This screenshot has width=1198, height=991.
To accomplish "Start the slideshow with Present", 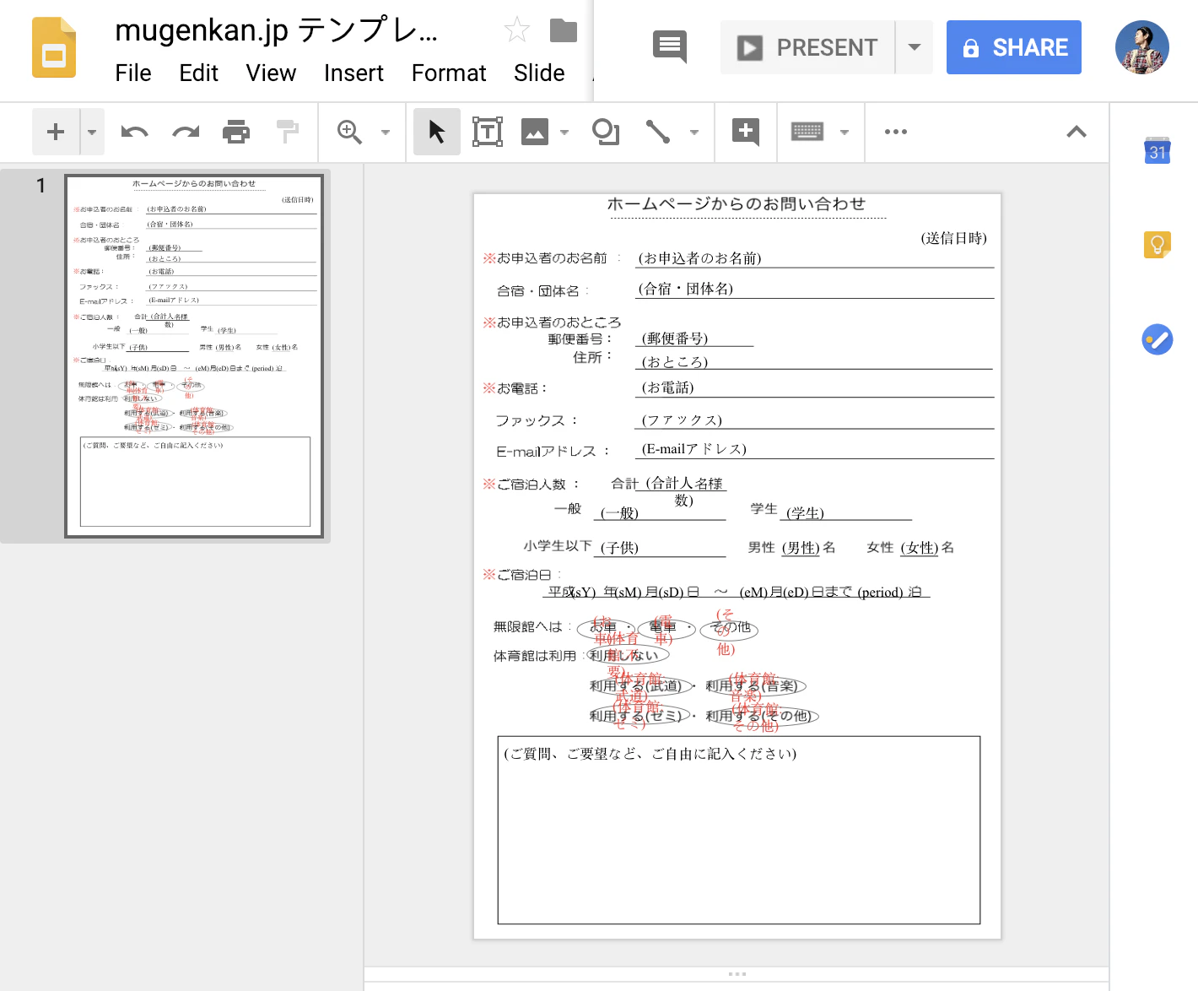I will click(807, 47).
